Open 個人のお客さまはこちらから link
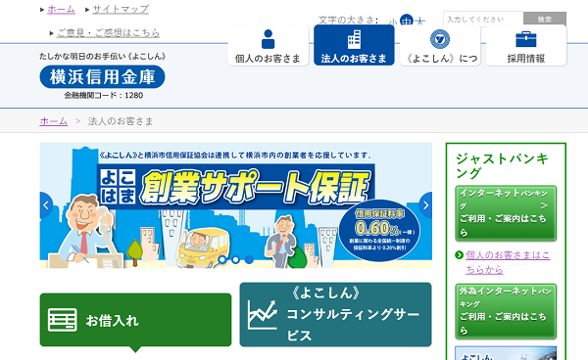Screen dimensions: 588x360 point(508,262)
